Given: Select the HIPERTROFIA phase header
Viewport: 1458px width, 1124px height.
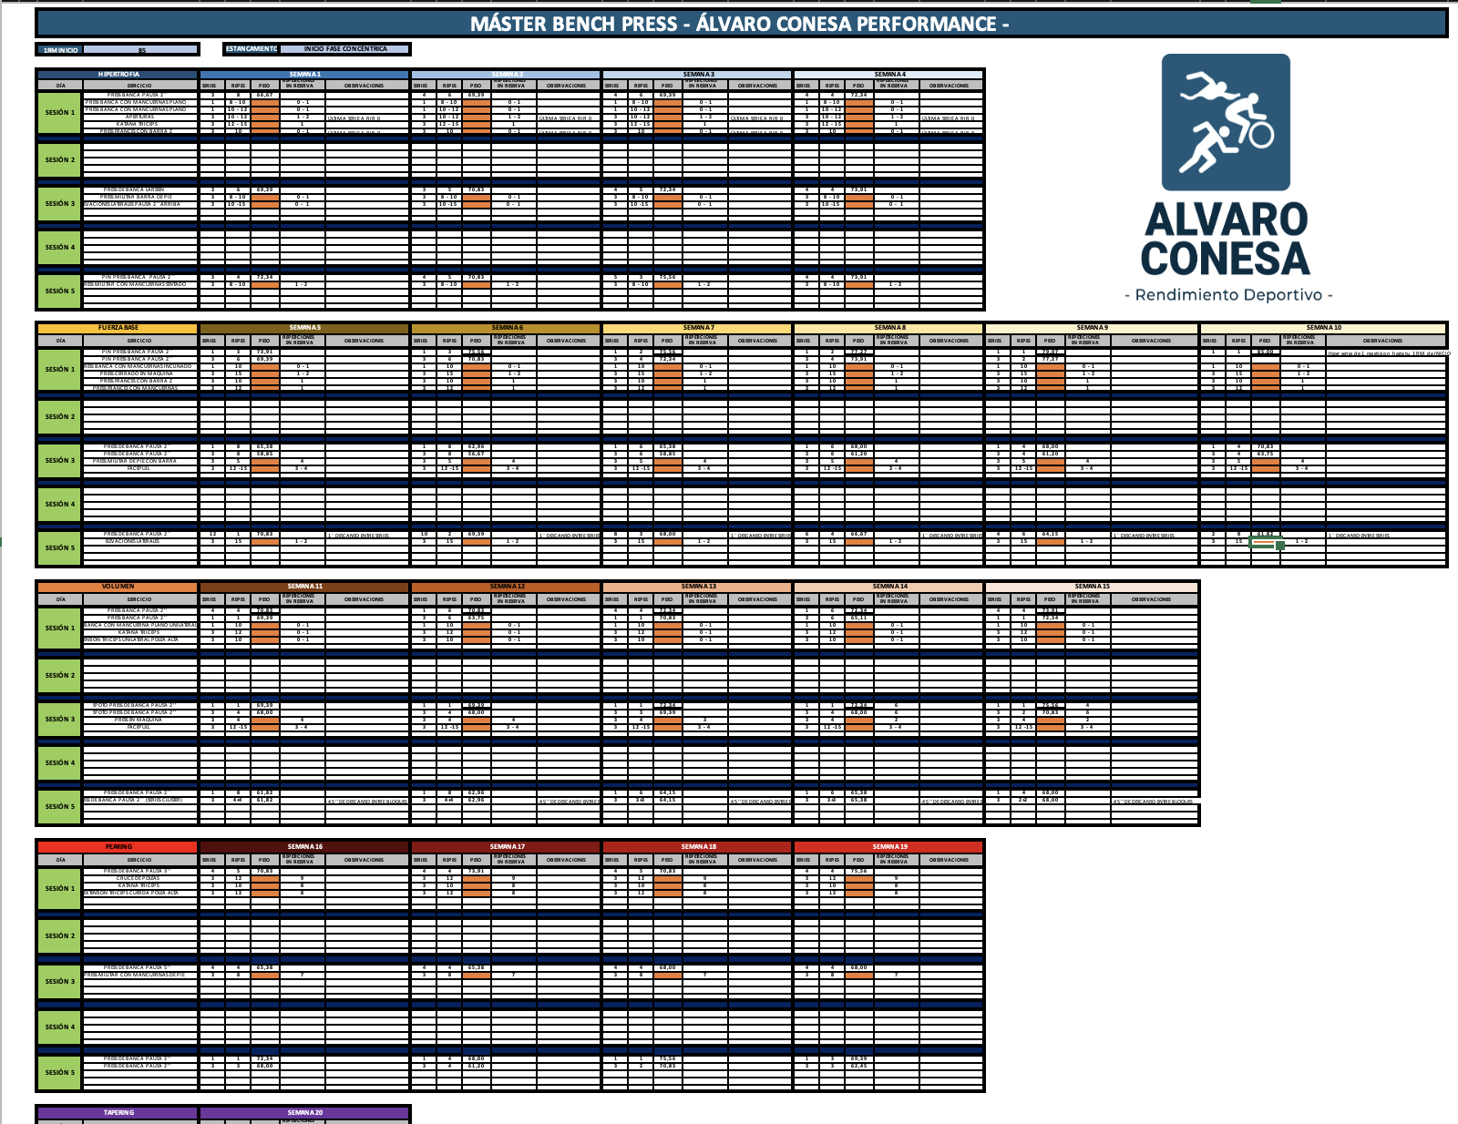Looking at the screenshot, I should (x=118, y=75).
